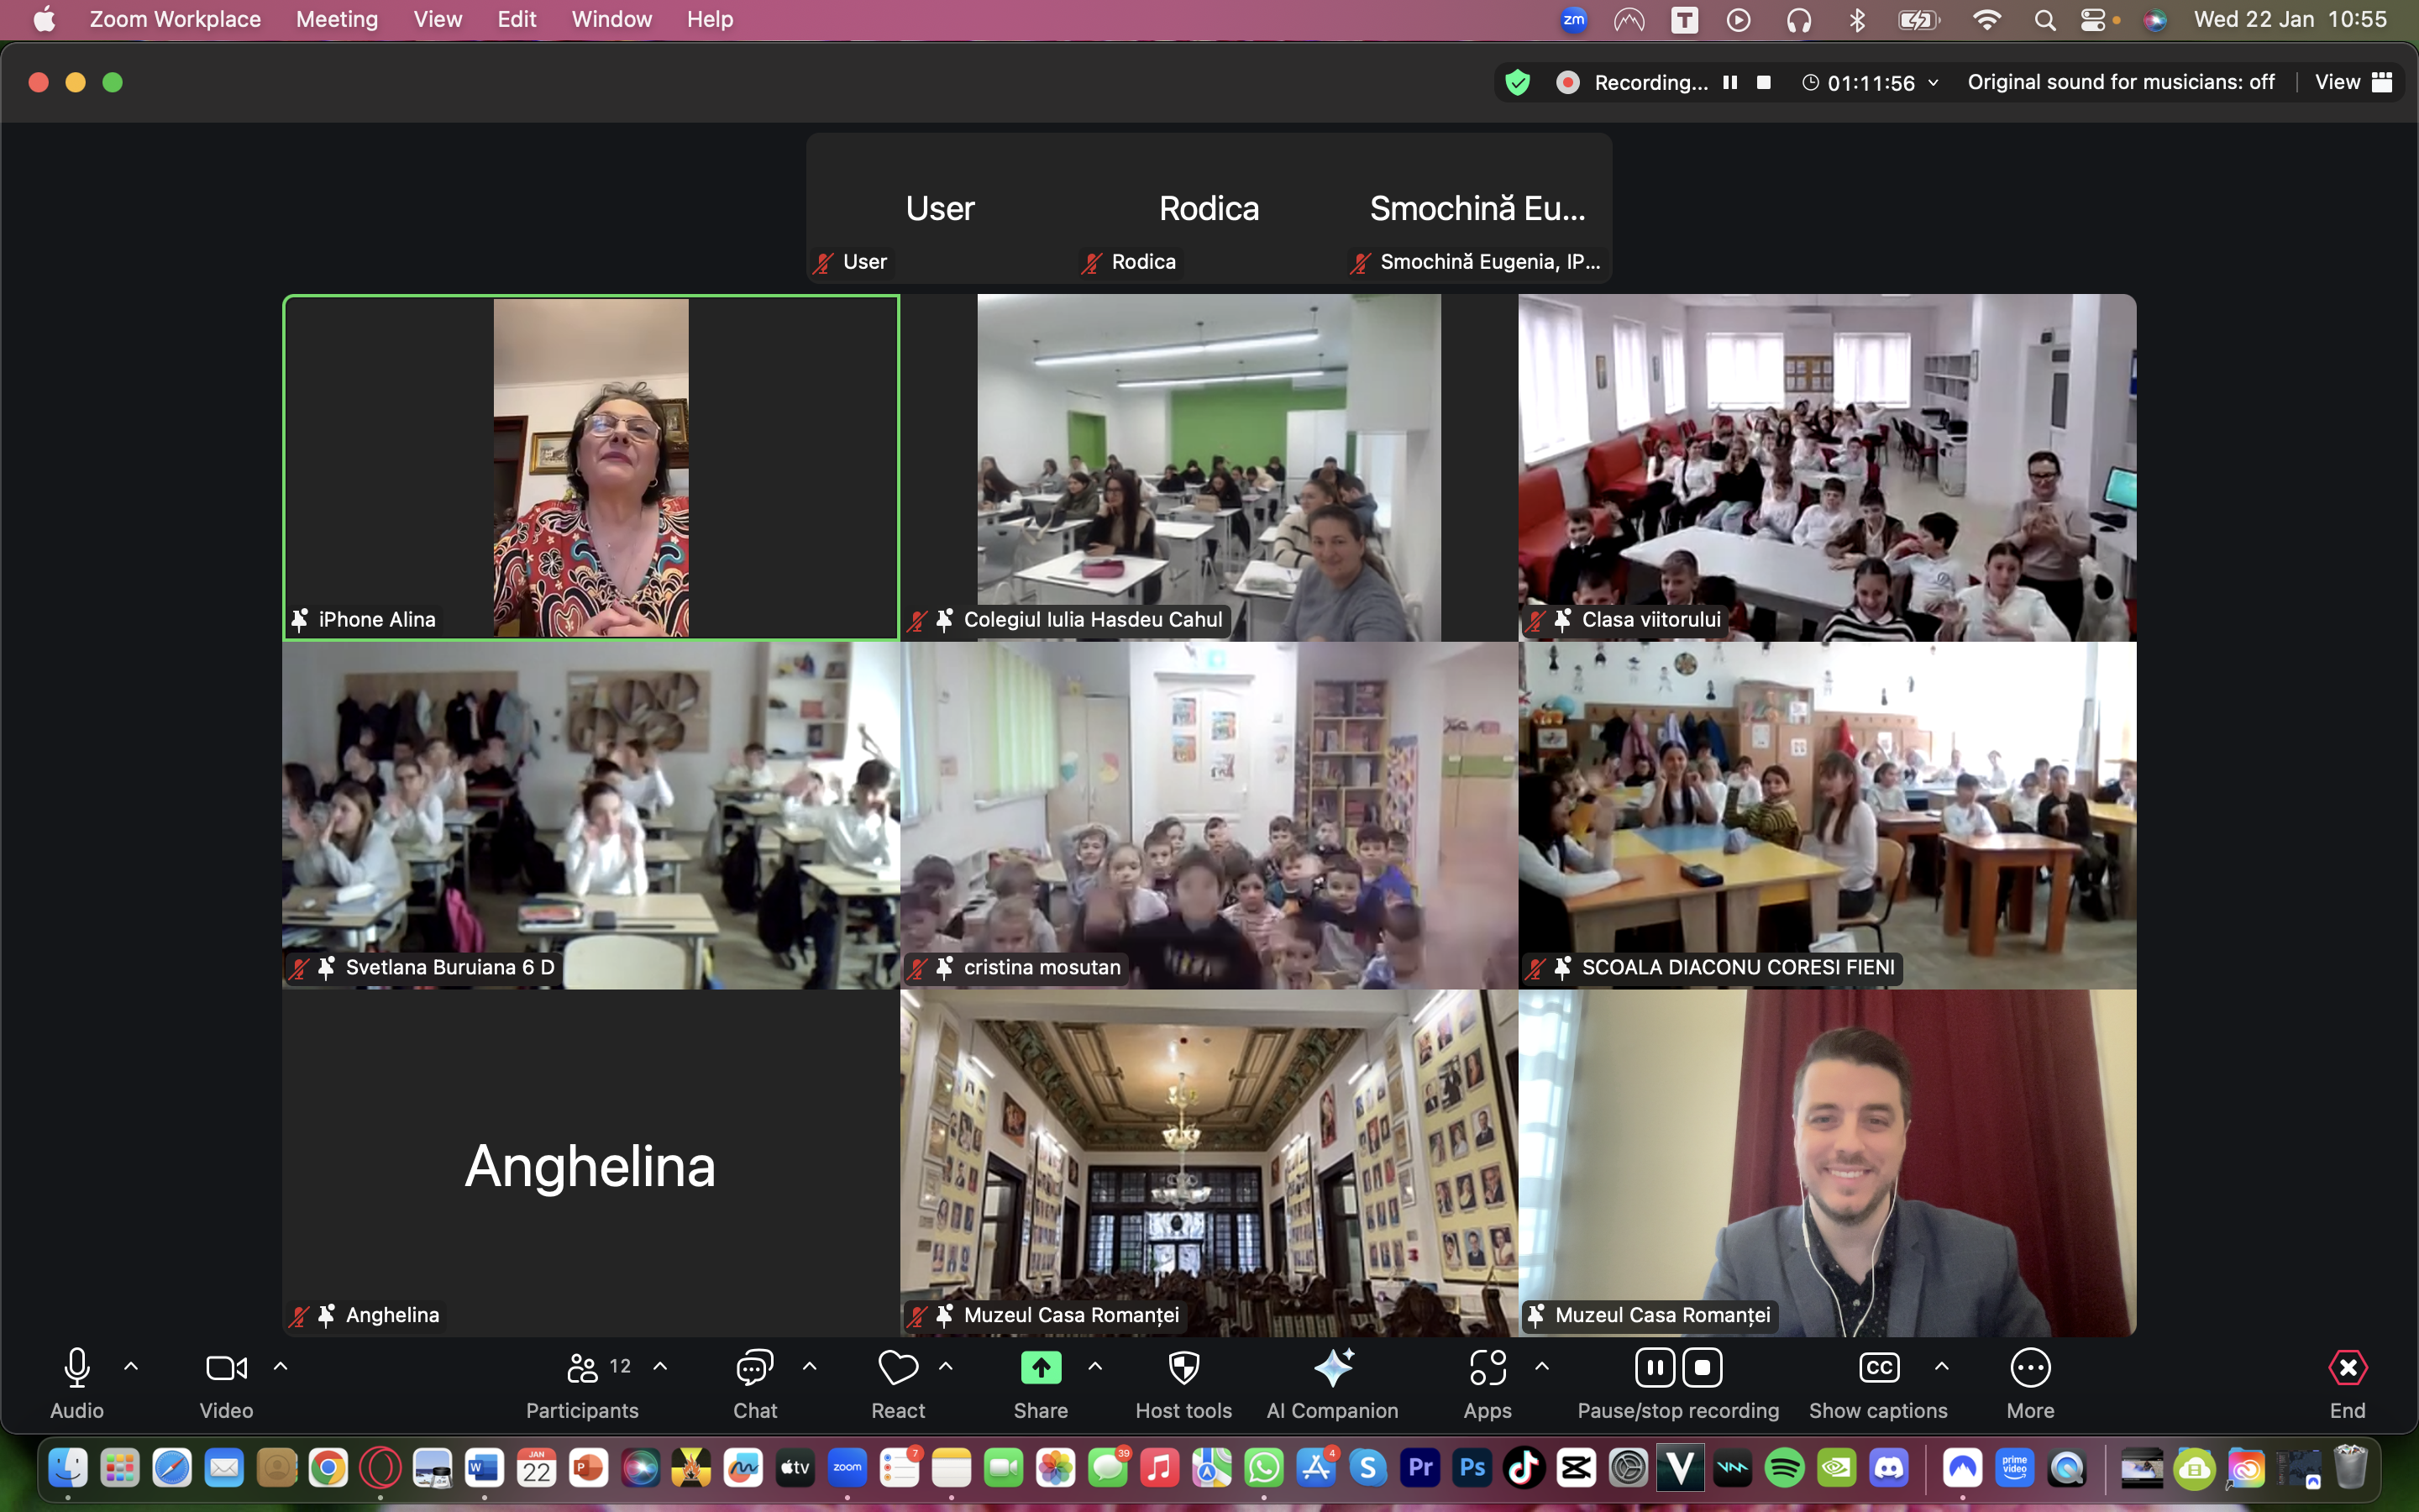Viewport: 2419px width, 1512px height.
Task: Click Original sound for musicians: off
Action: click(2121, 83)
